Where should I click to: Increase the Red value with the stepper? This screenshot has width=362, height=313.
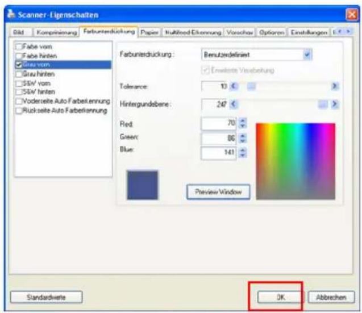243,120
